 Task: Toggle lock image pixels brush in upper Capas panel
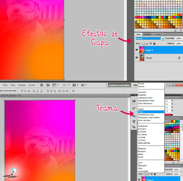[x=147, y=43]
